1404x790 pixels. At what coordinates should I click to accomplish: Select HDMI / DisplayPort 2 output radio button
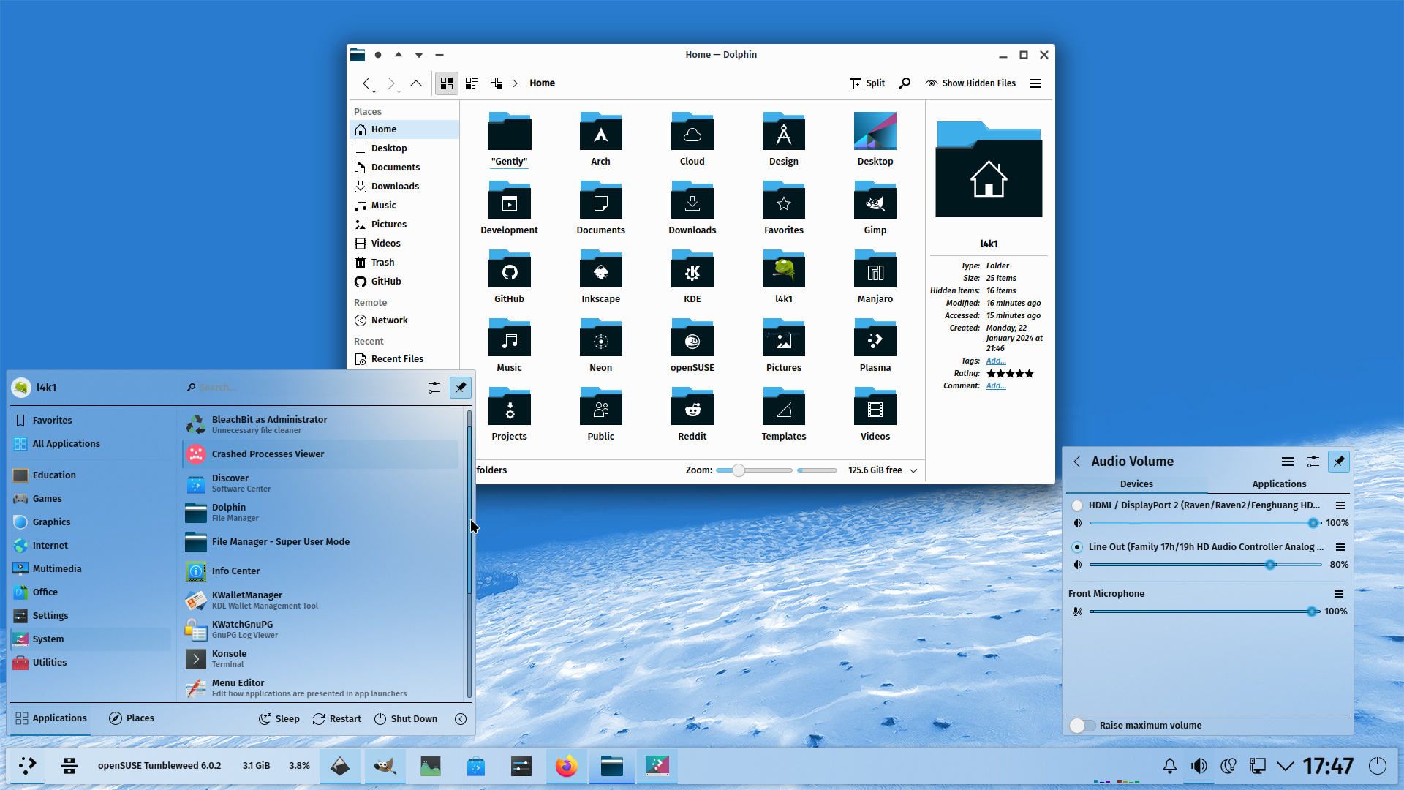[1077, 505]
